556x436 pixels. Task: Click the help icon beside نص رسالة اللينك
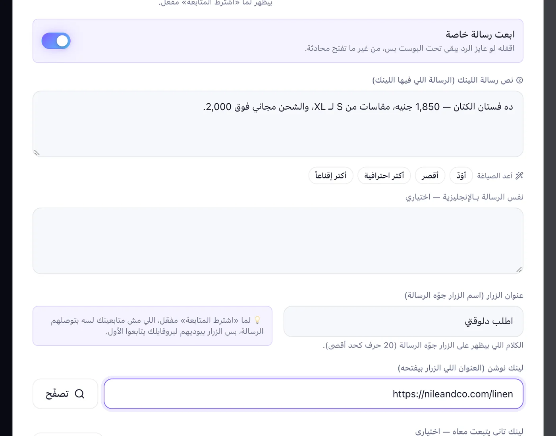(x=519, y=80)
